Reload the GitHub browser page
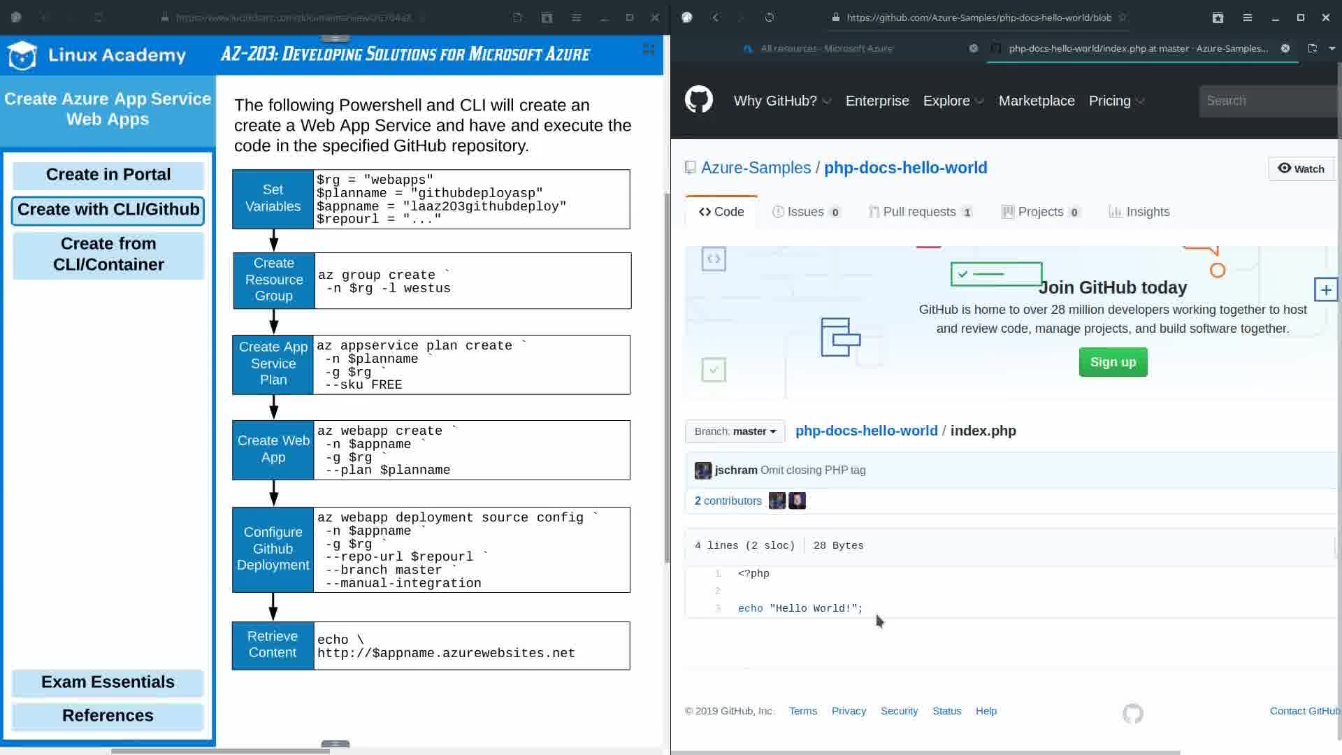The height and width of the screenshot is (755, 1342). [x=770, y=17]
